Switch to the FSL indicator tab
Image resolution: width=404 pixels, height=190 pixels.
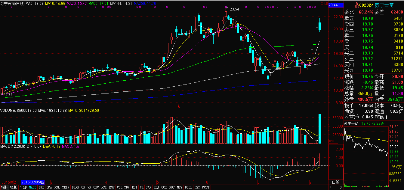(57, 187)
